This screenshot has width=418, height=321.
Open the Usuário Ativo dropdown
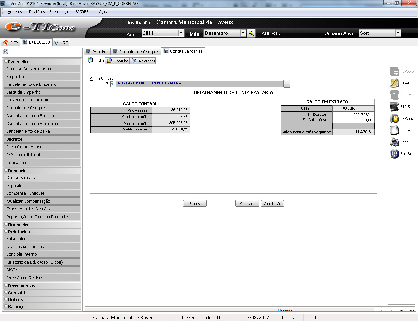[398, 33]
